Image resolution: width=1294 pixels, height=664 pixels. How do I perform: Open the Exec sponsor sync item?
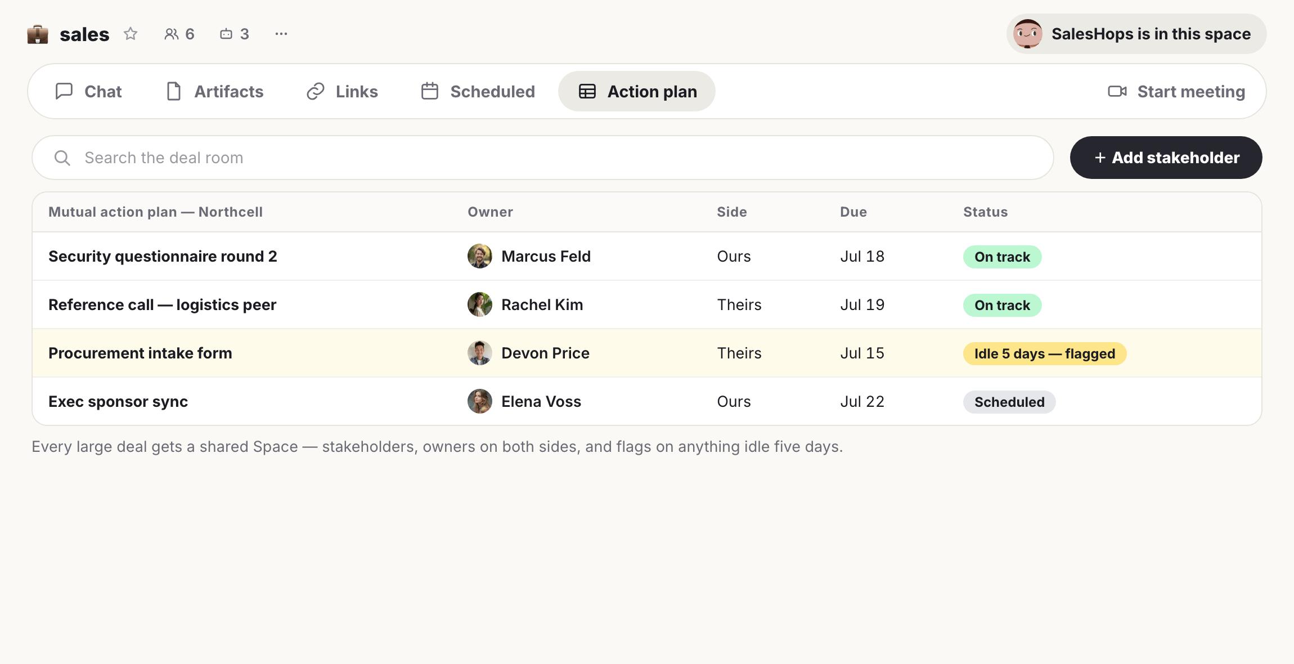(118, 402)
